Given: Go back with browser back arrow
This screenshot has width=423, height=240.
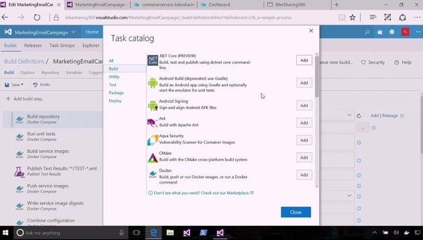Looking at the screenshot, I should coord(5,17).
